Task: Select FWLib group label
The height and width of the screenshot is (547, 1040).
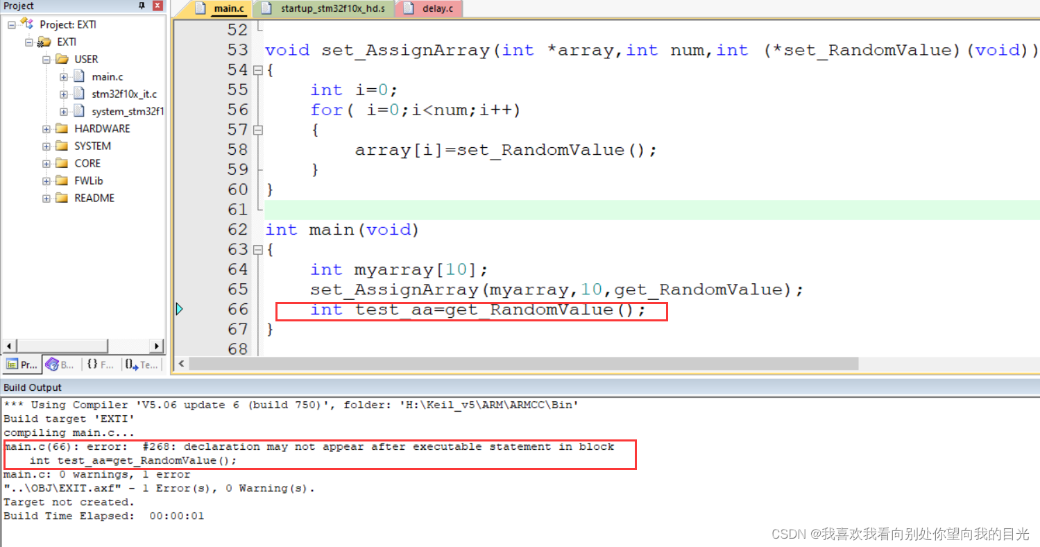Action: 89,180
